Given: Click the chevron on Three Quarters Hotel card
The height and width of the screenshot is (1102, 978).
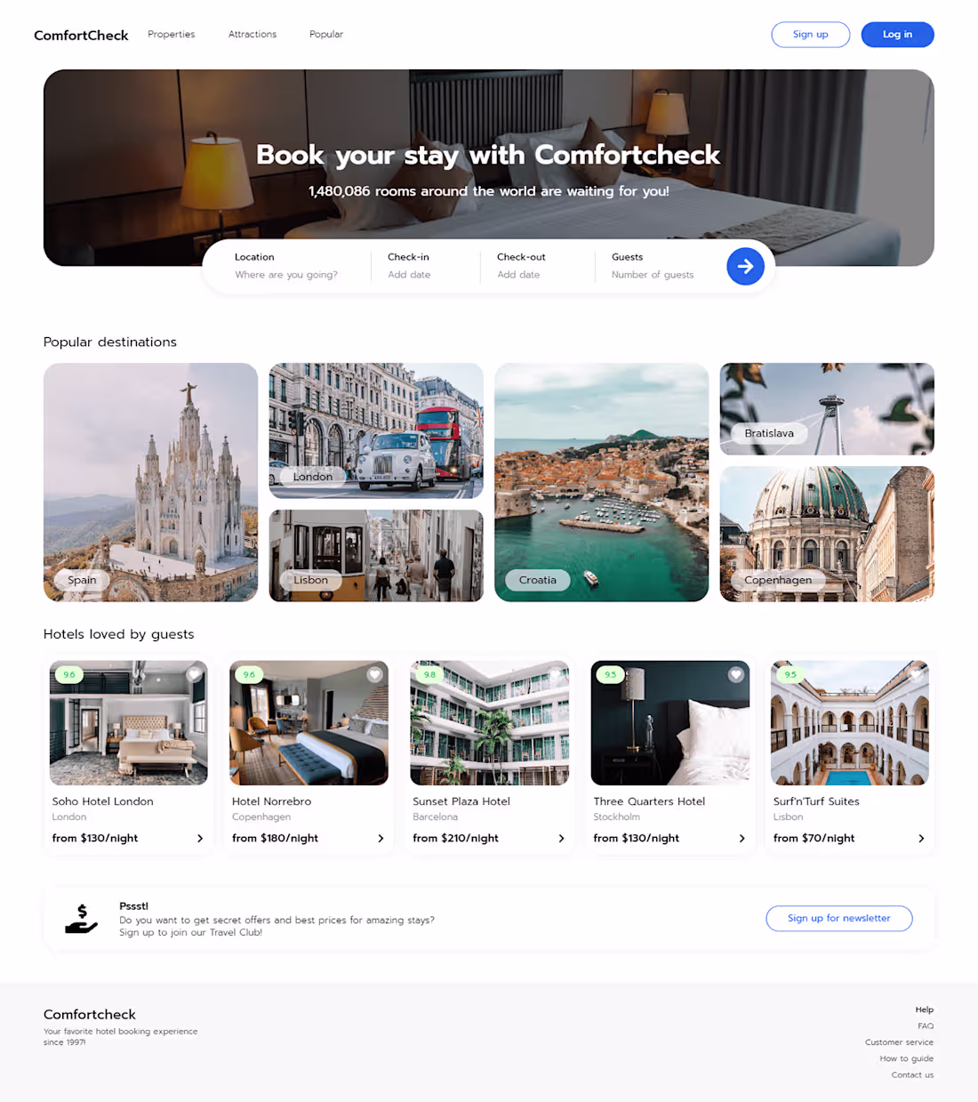Looking at the screenshot, I should (x=742, y=838).
